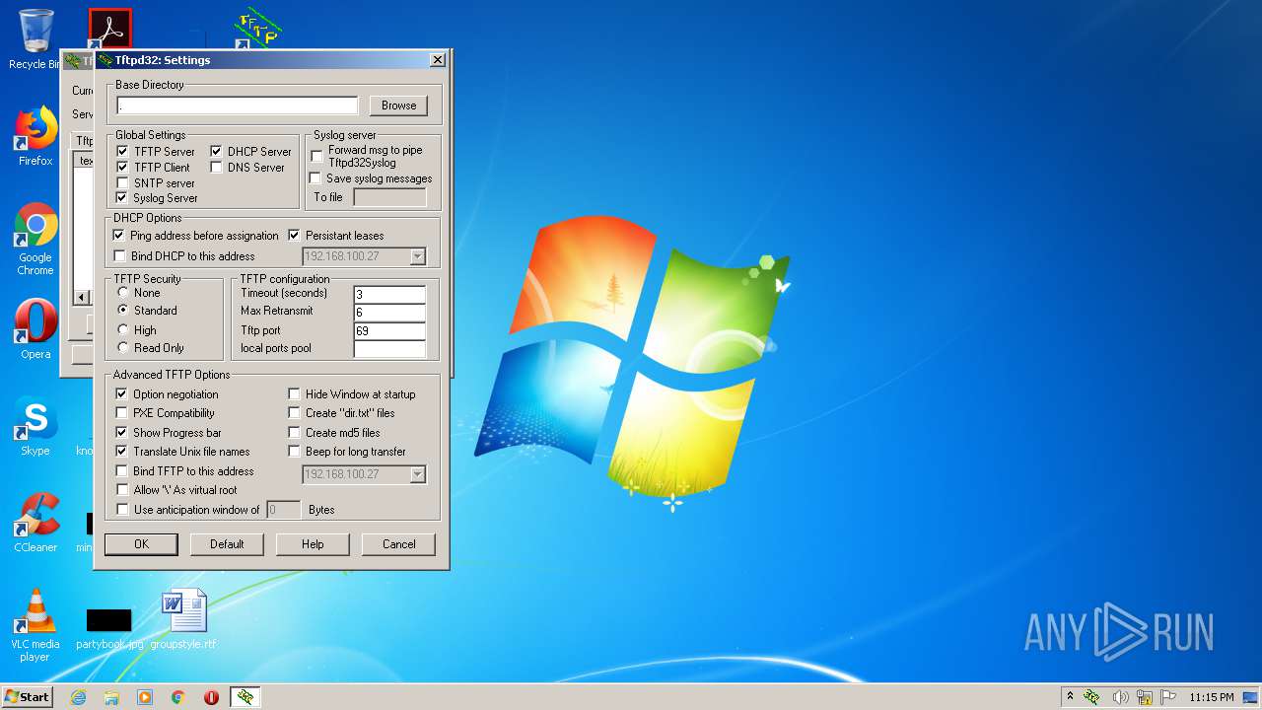
Task: Open Windows Media Player taskbar icon
Action: coord(145,697)
